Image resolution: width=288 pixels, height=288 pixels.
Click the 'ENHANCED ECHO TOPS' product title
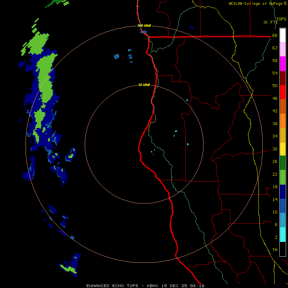112,286
